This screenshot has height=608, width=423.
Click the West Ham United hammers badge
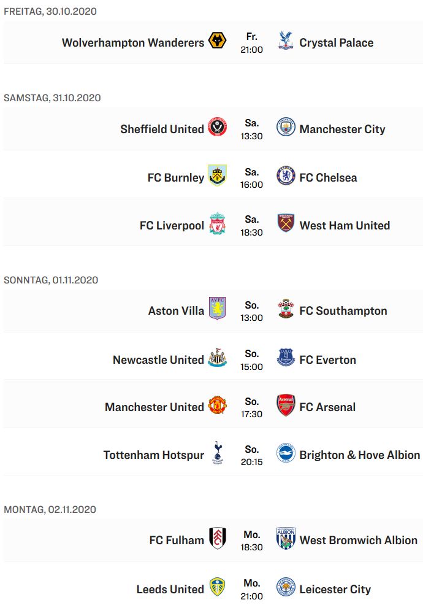[286, 223]
